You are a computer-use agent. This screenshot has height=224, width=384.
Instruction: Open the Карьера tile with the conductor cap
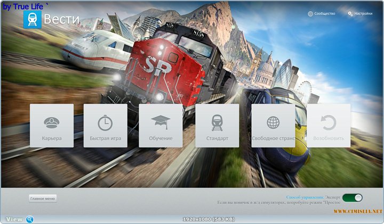coord(52,126)
